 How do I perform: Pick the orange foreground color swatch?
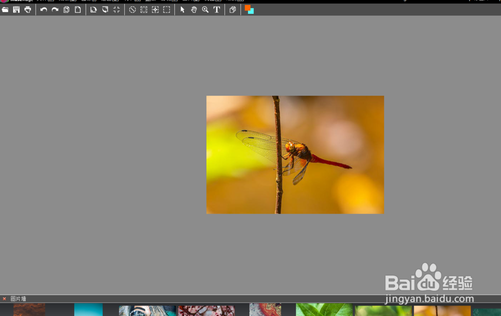click(x=246, y=7)
